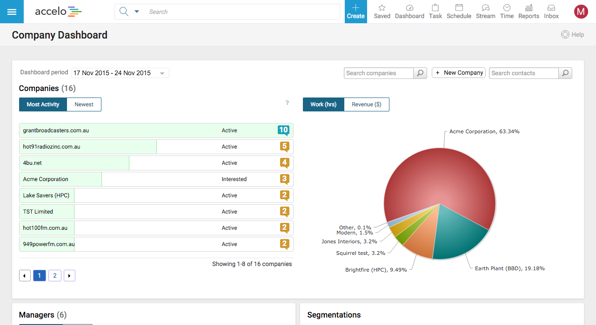Open the user avatar M menu
Image resolution: width=596 pixels, height=325 pixels.
click(581, 12)
